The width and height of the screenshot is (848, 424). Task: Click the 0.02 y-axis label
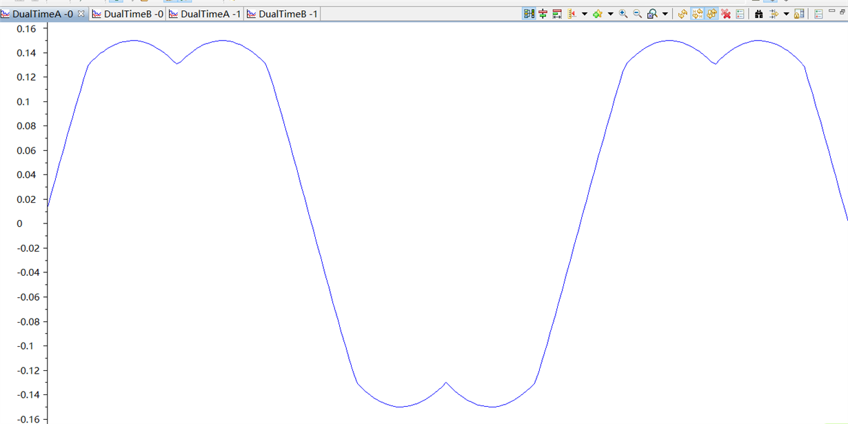pos(27,200)
